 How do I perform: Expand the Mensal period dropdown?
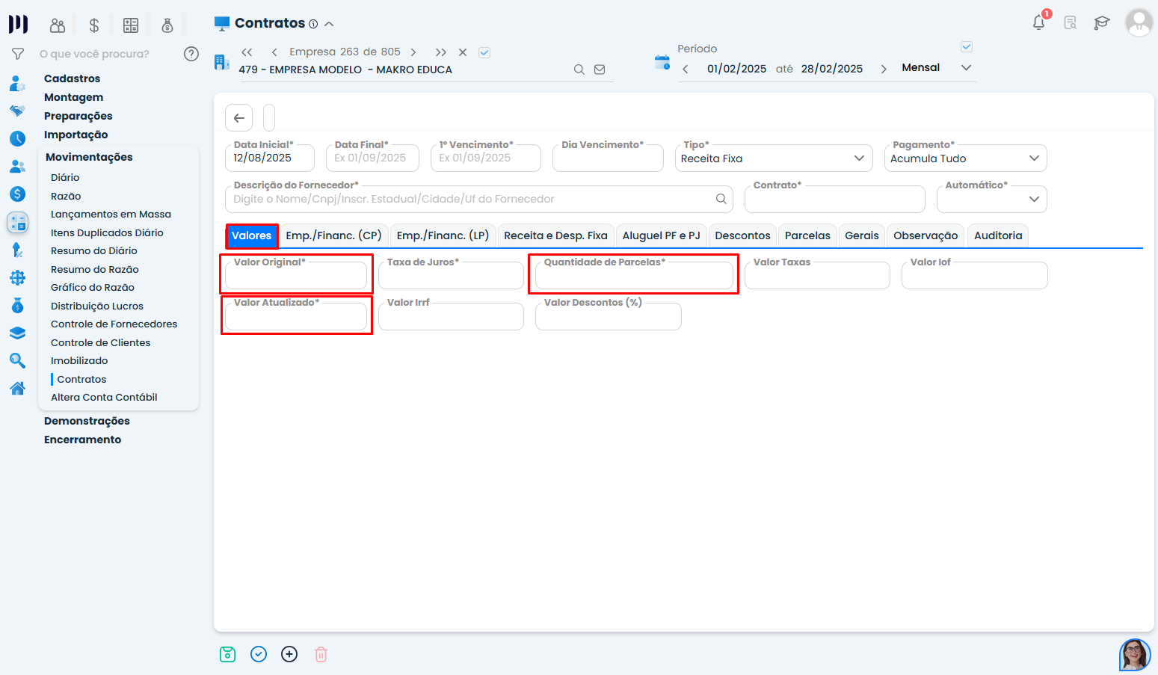click(966, 68)
